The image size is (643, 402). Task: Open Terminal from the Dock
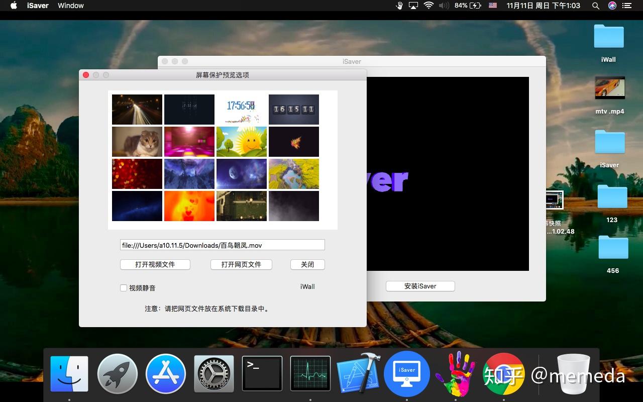click(262, 373)
